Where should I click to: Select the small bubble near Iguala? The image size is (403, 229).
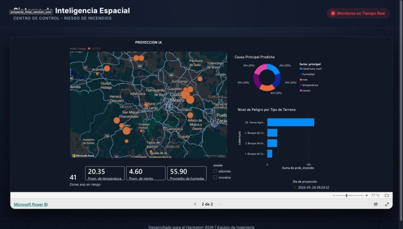(151, 151)
